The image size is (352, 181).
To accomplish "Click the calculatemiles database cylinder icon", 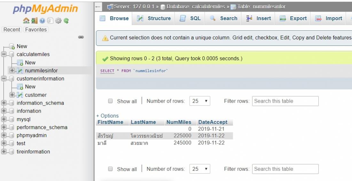I will (12, 54).
